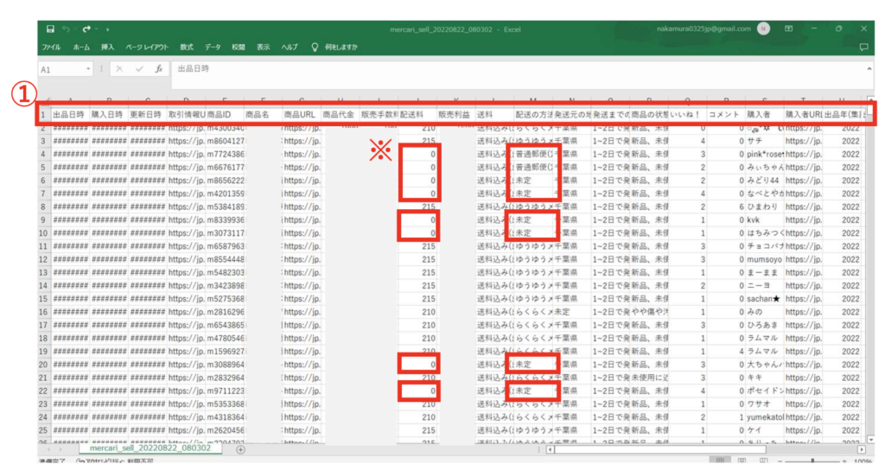This screenshot has width=885, height=470.
Task: Click the Redo arrow icon
Action: point(88,29)
